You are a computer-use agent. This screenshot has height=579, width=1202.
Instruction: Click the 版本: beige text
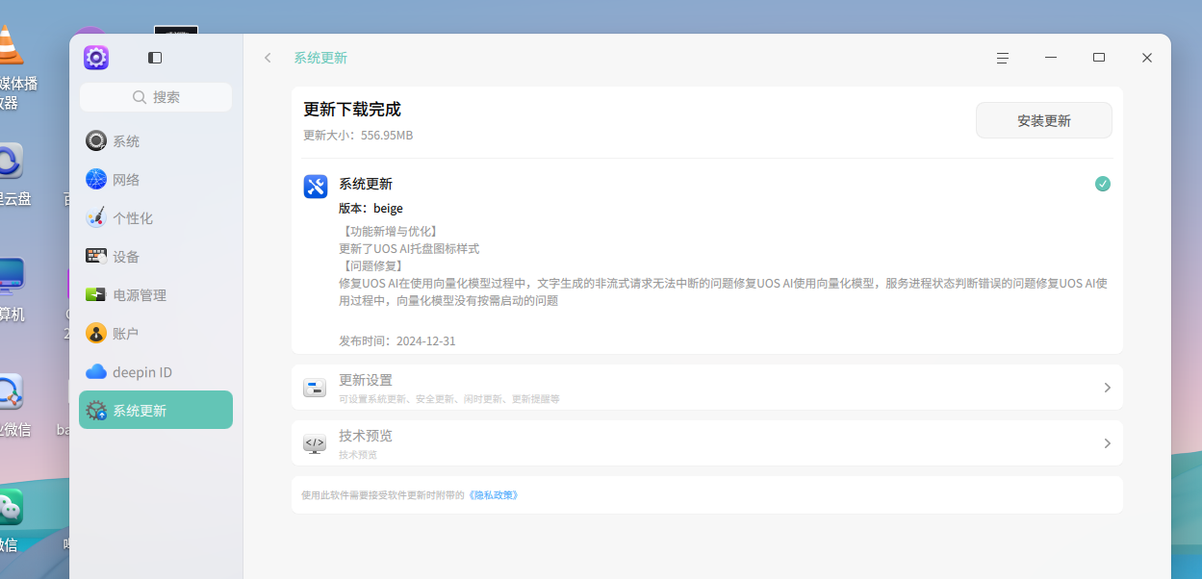click(x=371, y=208)
